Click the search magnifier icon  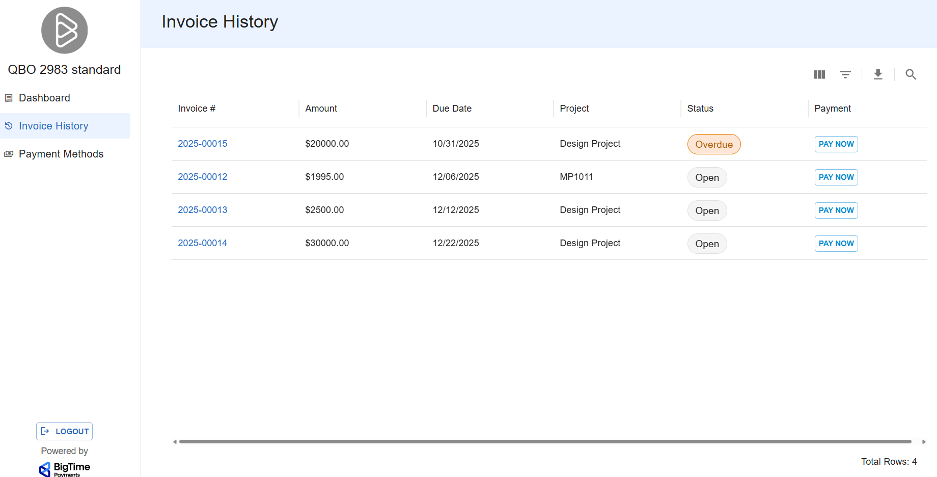click(x=911, y=74)
